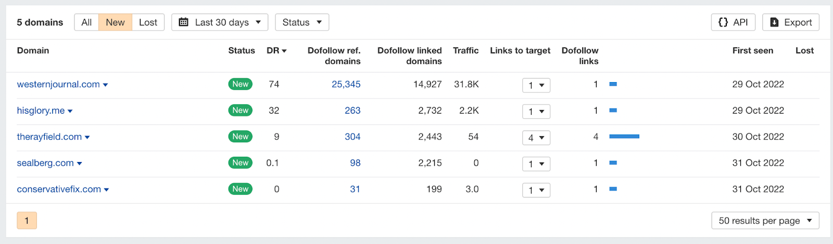833x244 pixels.
Task: Click New status badge for westernjournal.com
Action: (240, 84)
